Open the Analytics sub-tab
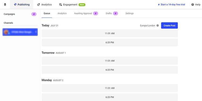The height and width of the screenshot is (101, 202). (62, 13)
